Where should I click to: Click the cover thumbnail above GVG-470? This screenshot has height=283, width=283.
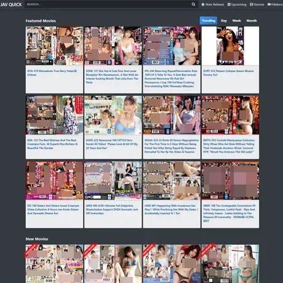pos(54,46)
